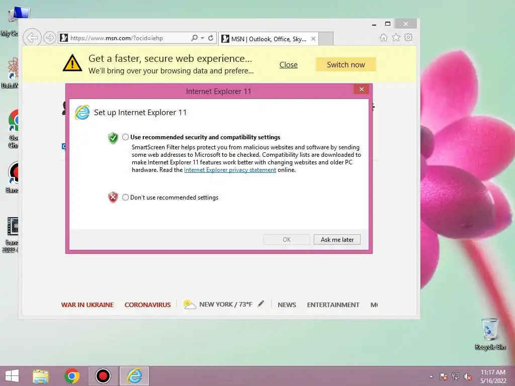
Task: Select the Recycle Bin desktop icon
Action: (490, 334)
